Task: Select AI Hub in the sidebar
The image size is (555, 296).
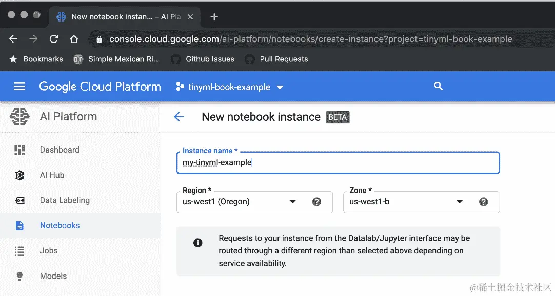Action: tap(52, 175)
